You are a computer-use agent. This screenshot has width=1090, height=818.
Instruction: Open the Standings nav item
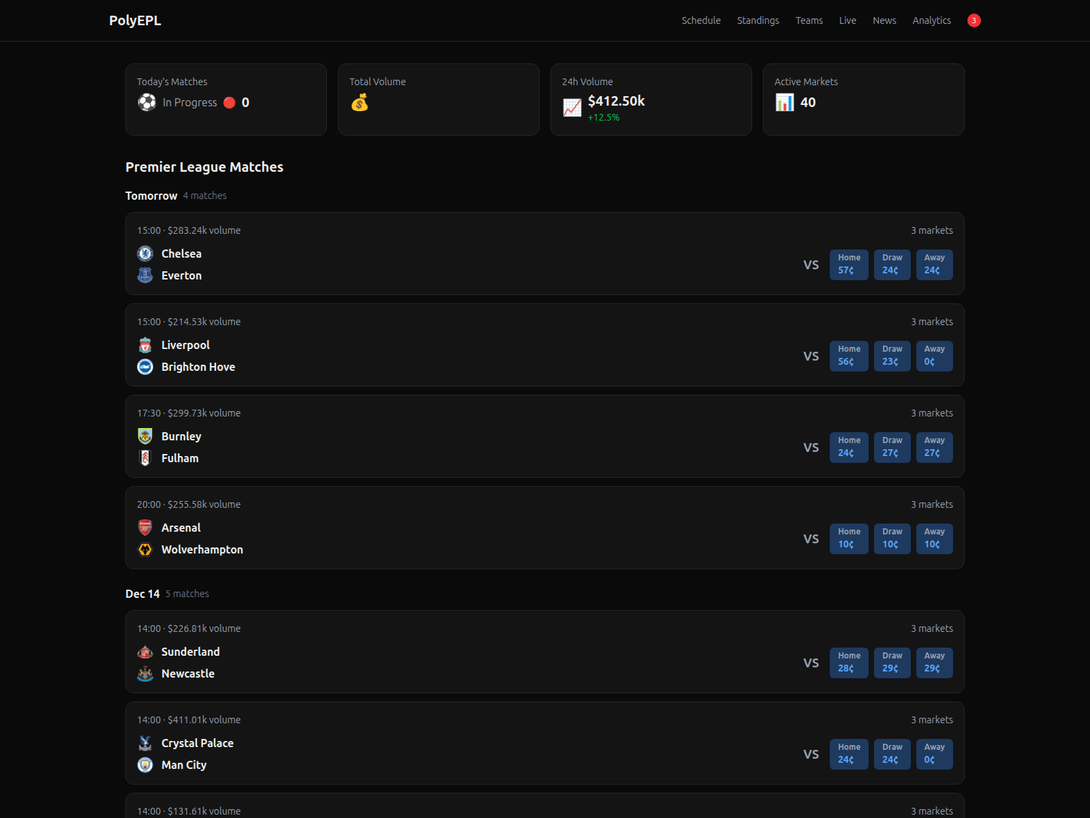(758, 20)
